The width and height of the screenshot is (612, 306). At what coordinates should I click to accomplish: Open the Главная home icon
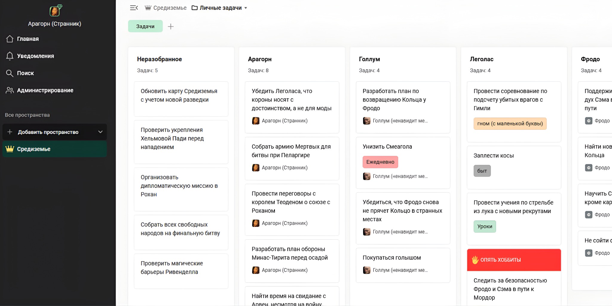(x=10, y=39)
